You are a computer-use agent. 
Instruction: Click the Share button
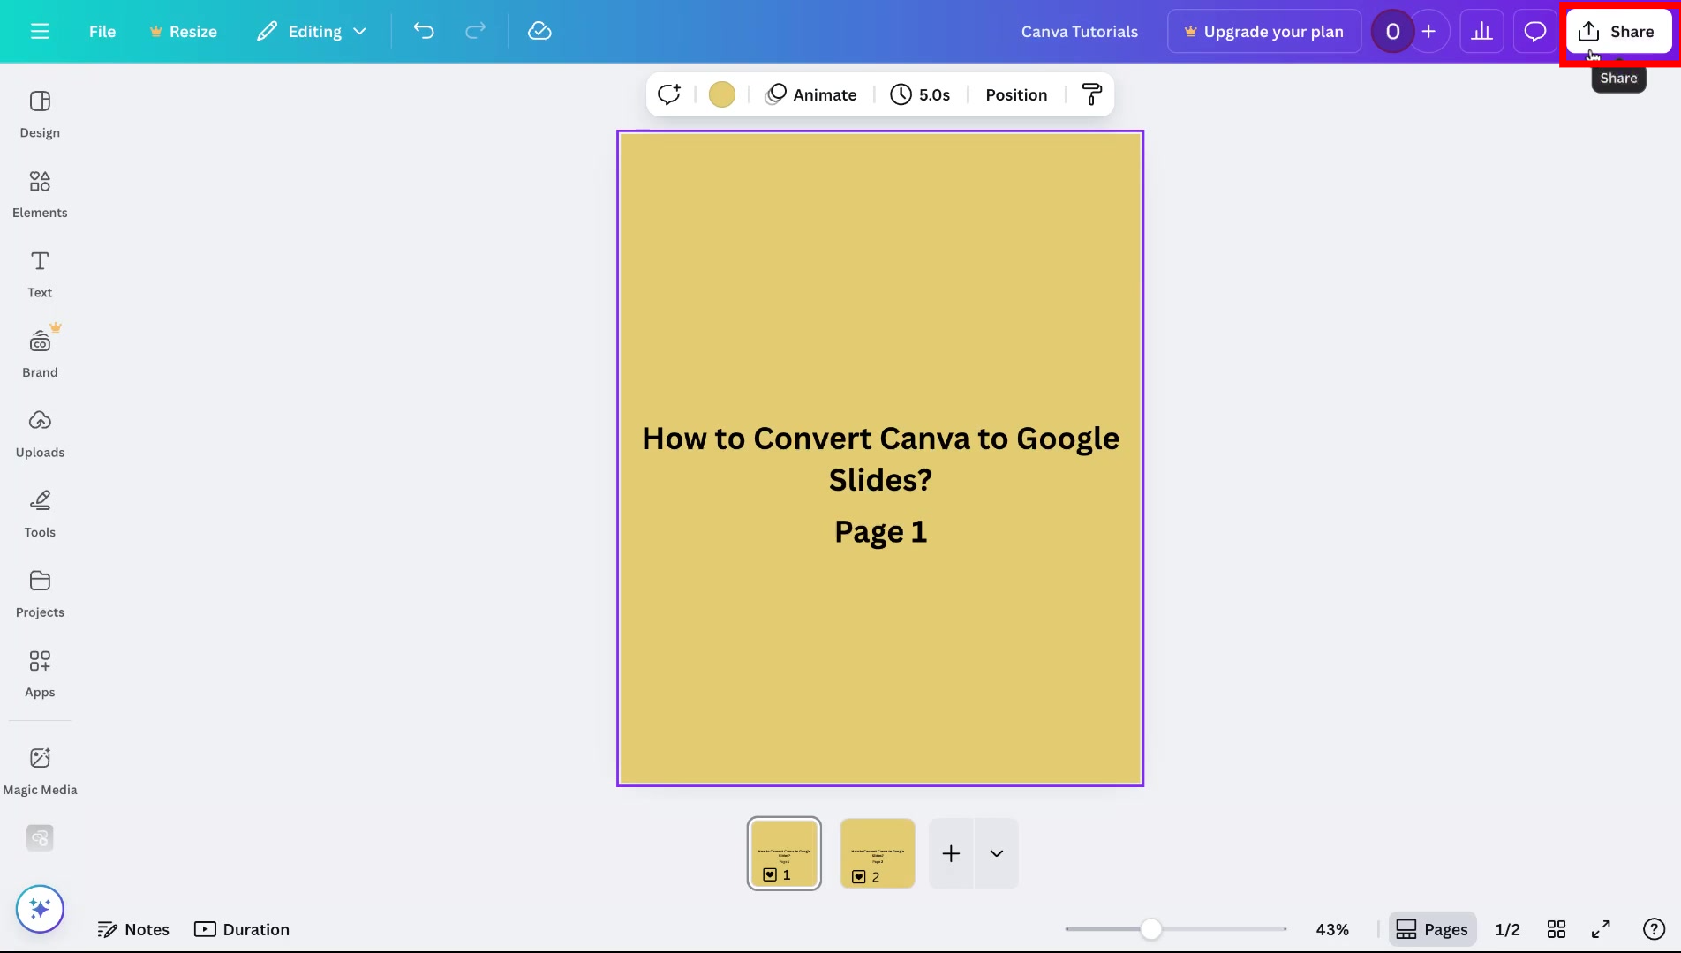(x=1618, y=31)
